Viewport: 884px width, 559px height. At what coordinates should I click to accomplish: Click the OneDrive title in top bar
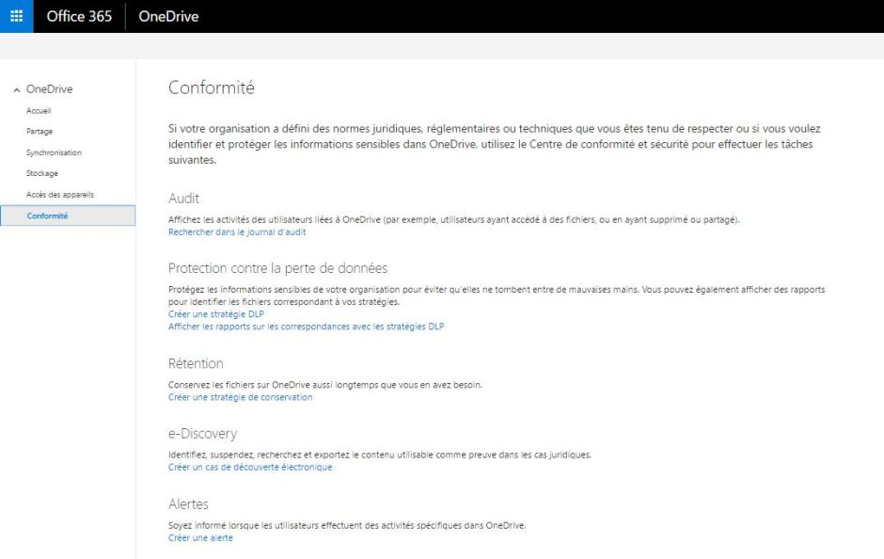(168, 16)
